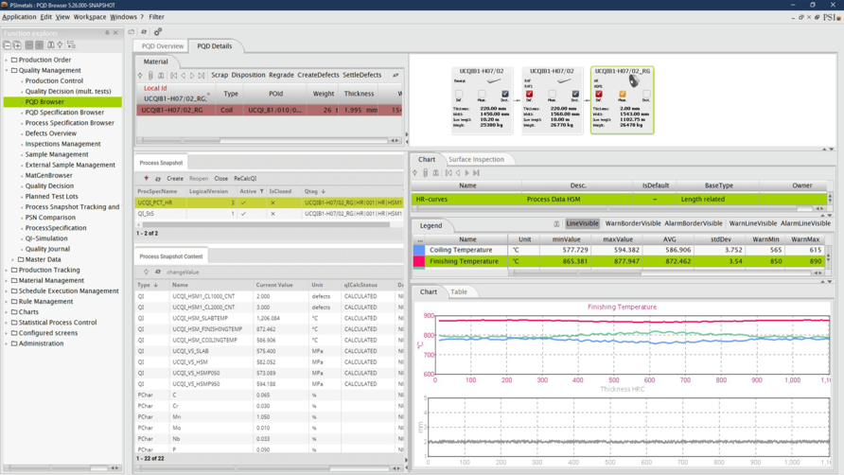Screen dimensions: 844x475
Task: Open the Filter menu
Action: [157, 17]
